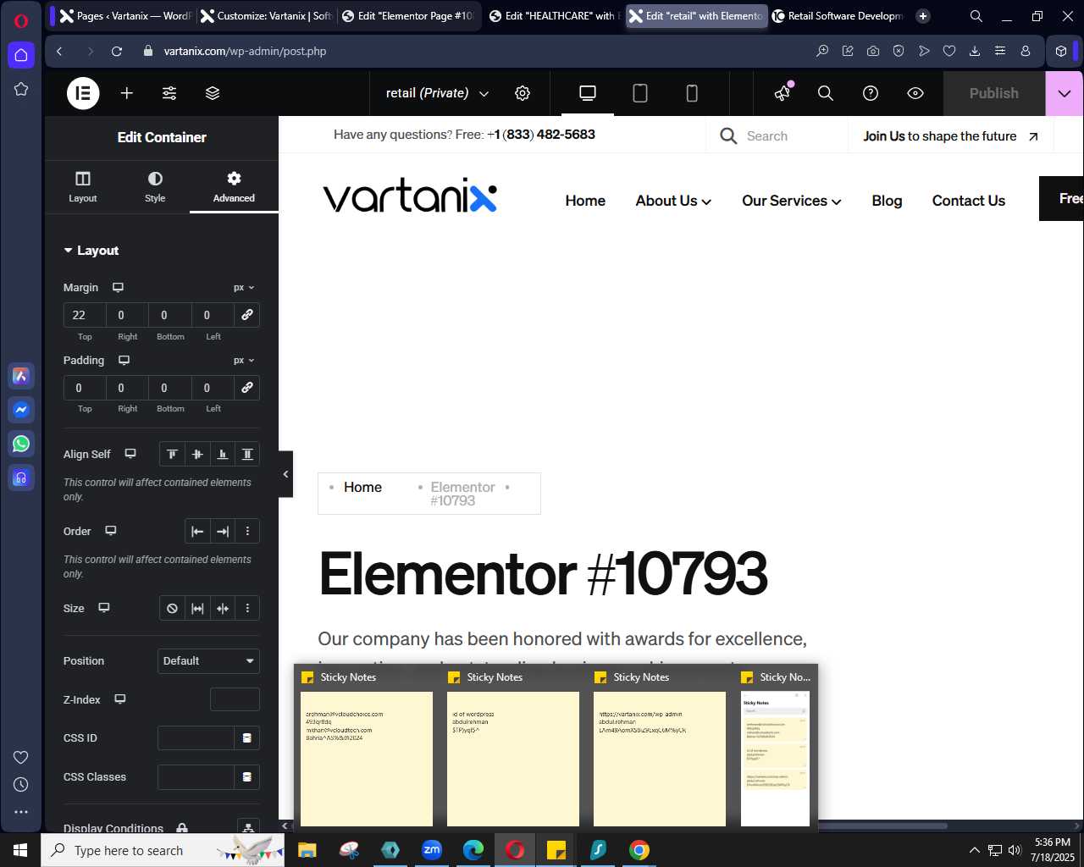Open WhatsApp in Opera sidebar
Viewport: 1084px width, 867px height.
(x=21, y=444)
